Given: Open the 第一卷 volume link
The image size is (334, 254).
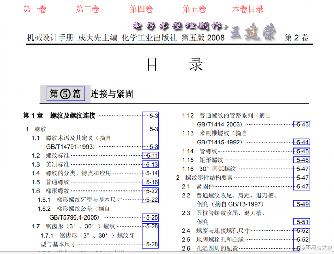Looking at the screenshot, I should [x=35, y=9].
